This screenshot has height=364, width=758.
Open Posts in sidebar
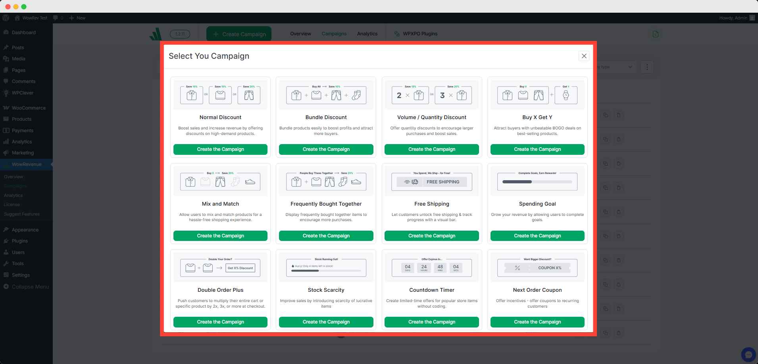pyautogui.click(x=26, y=48)
